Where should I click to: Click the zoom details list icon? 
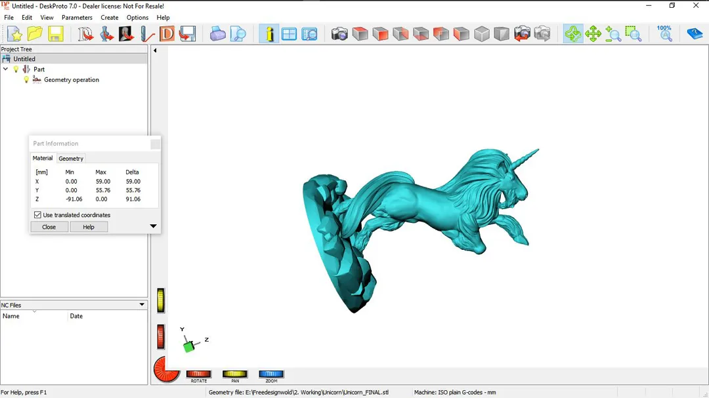(310, 34)
